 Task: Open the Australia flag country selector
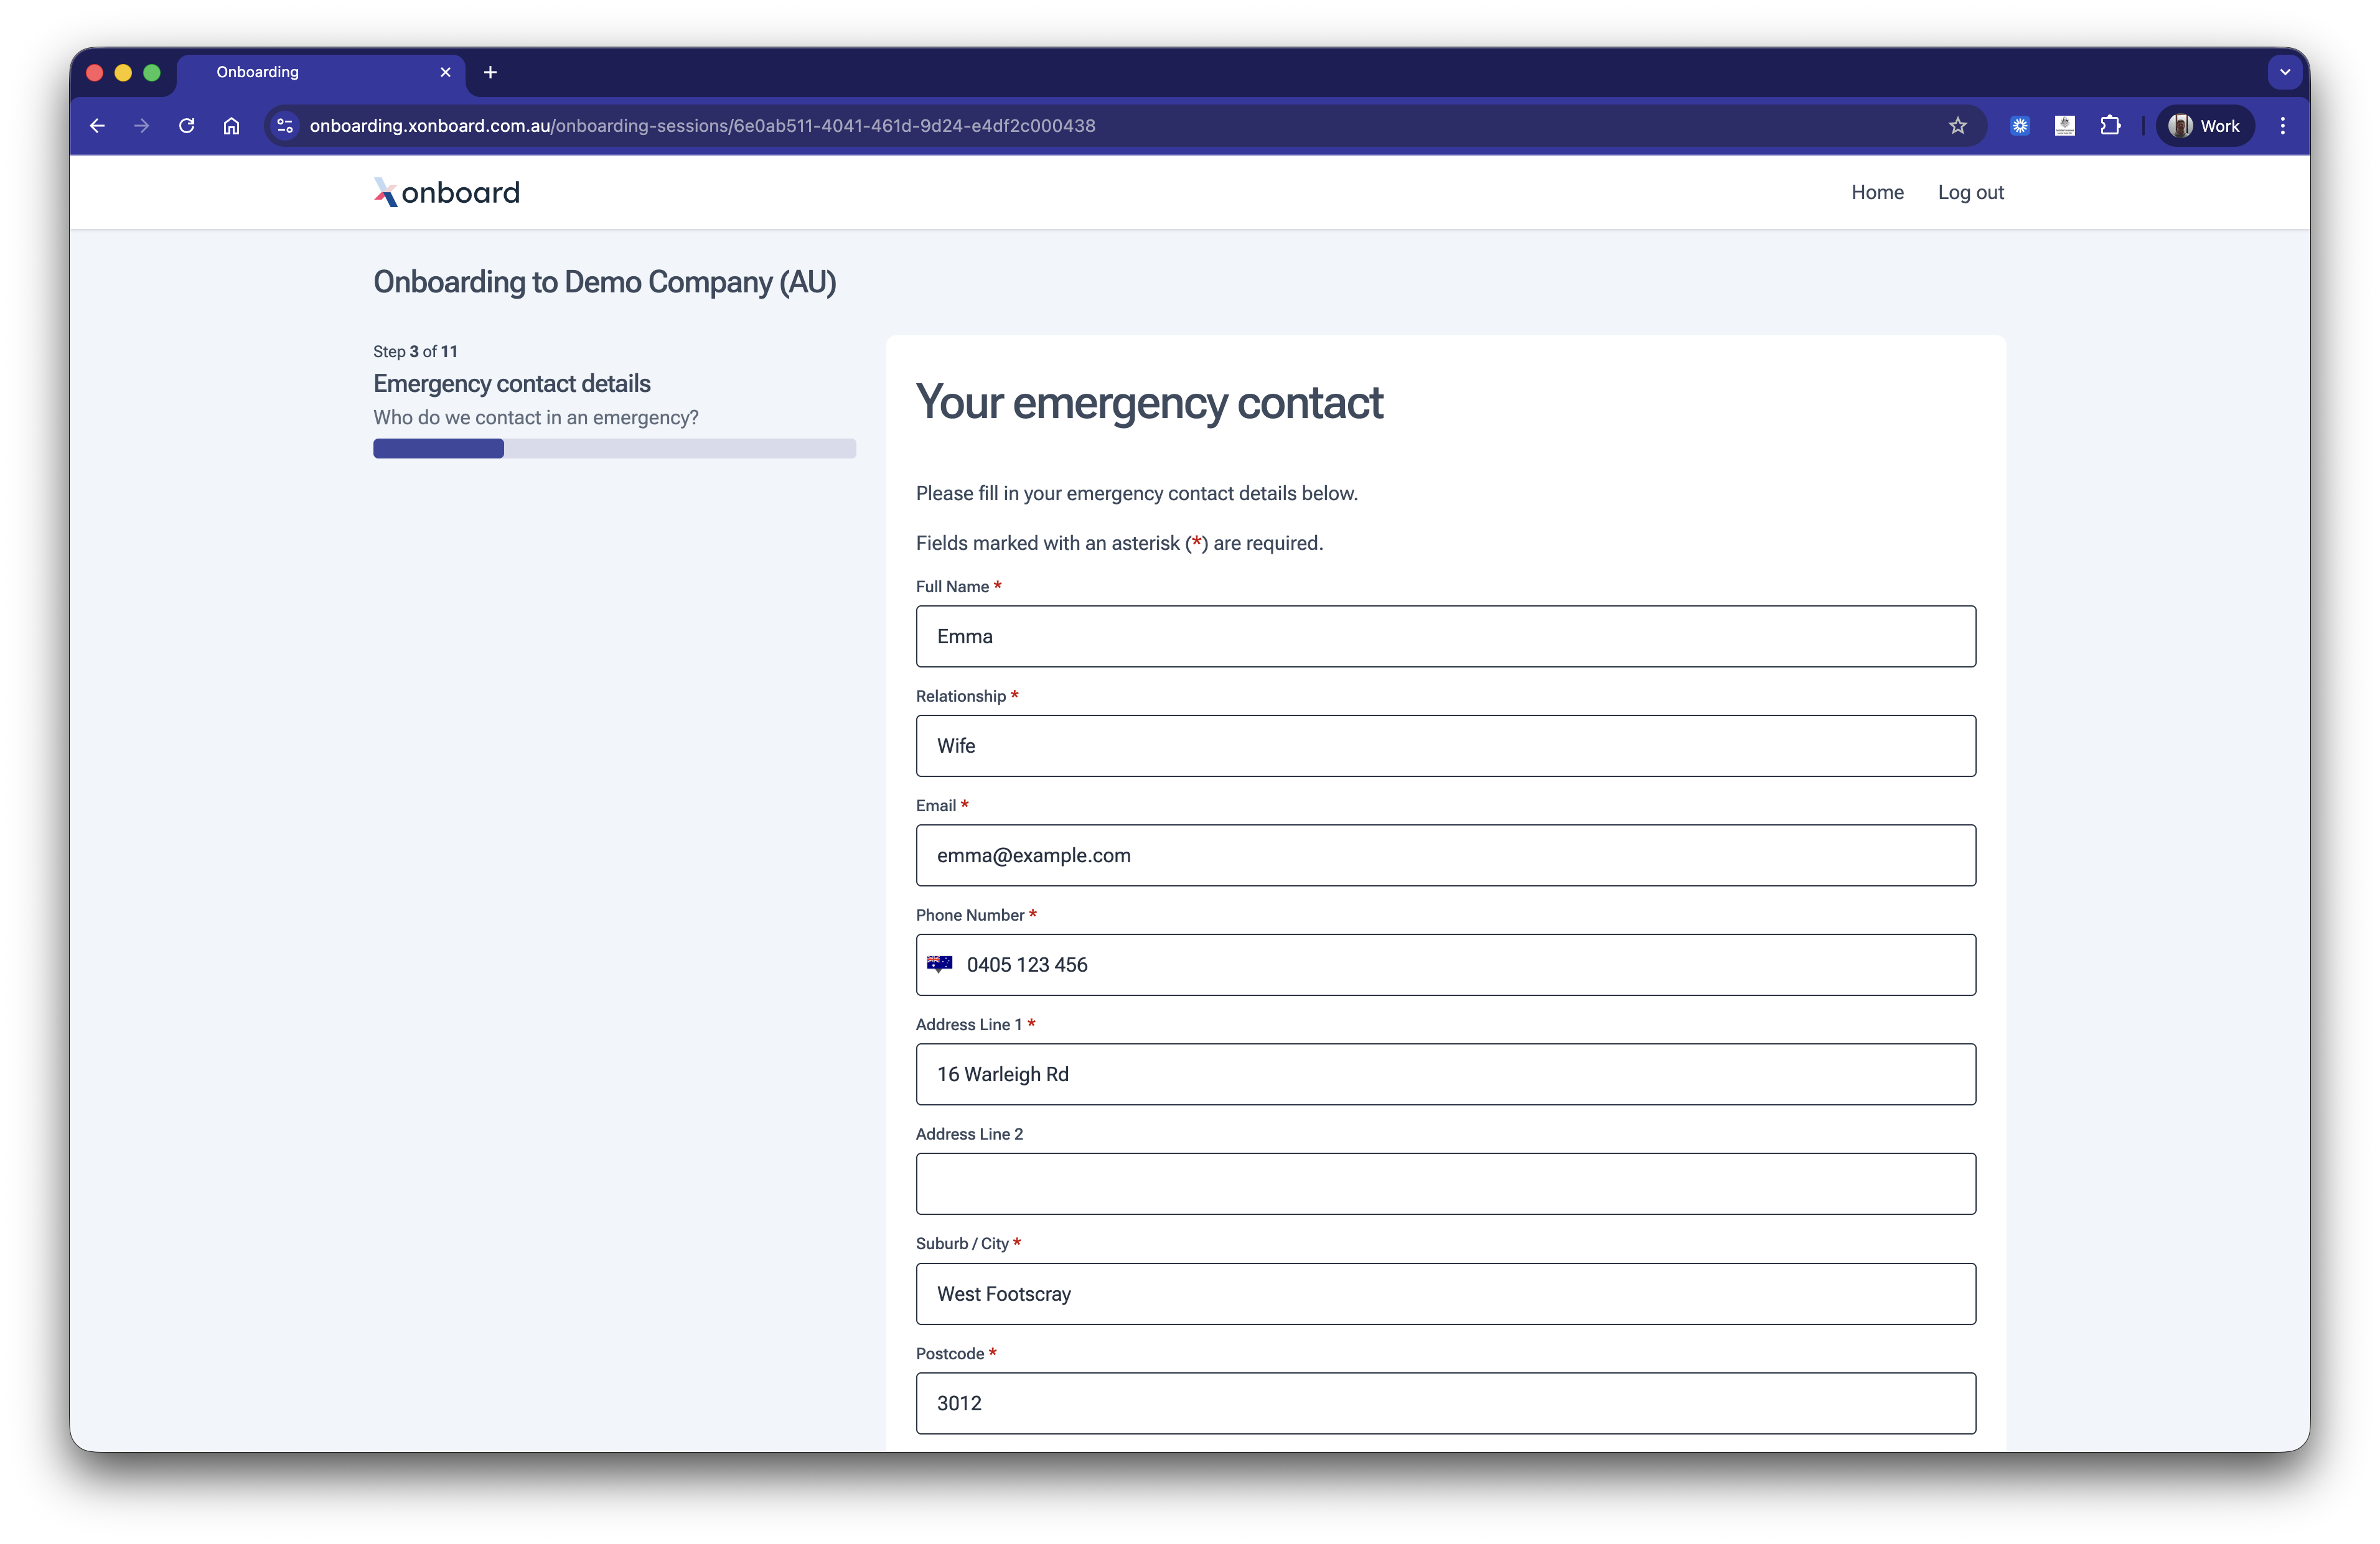[939, 964]
